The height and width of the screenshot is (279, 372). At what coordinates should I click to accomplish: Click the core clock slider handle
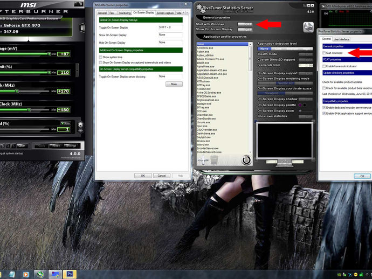point(17,91)
